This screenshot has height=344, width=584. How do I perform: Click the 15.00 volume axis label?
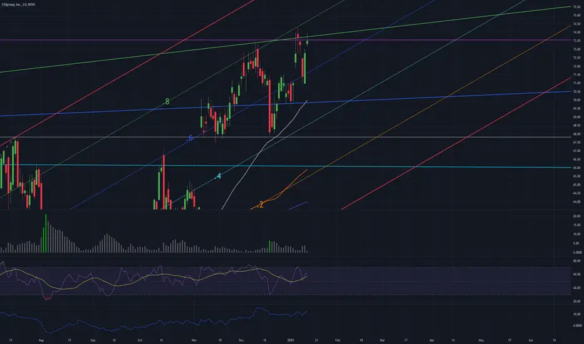(x=576, y=225)
